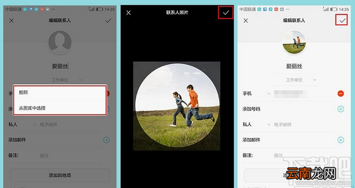Tap the contact avatar photo in right screen
Viewport: 355px width, 188px height.
[294, 43]
